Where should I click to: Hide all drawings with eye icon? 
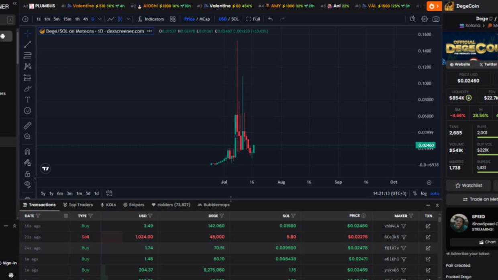pos(27,185)
